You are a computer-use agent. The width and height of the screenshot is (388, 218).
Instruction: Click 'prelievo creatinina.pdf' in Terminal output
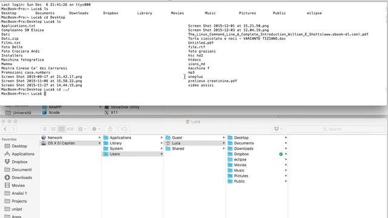coord(212,81)
